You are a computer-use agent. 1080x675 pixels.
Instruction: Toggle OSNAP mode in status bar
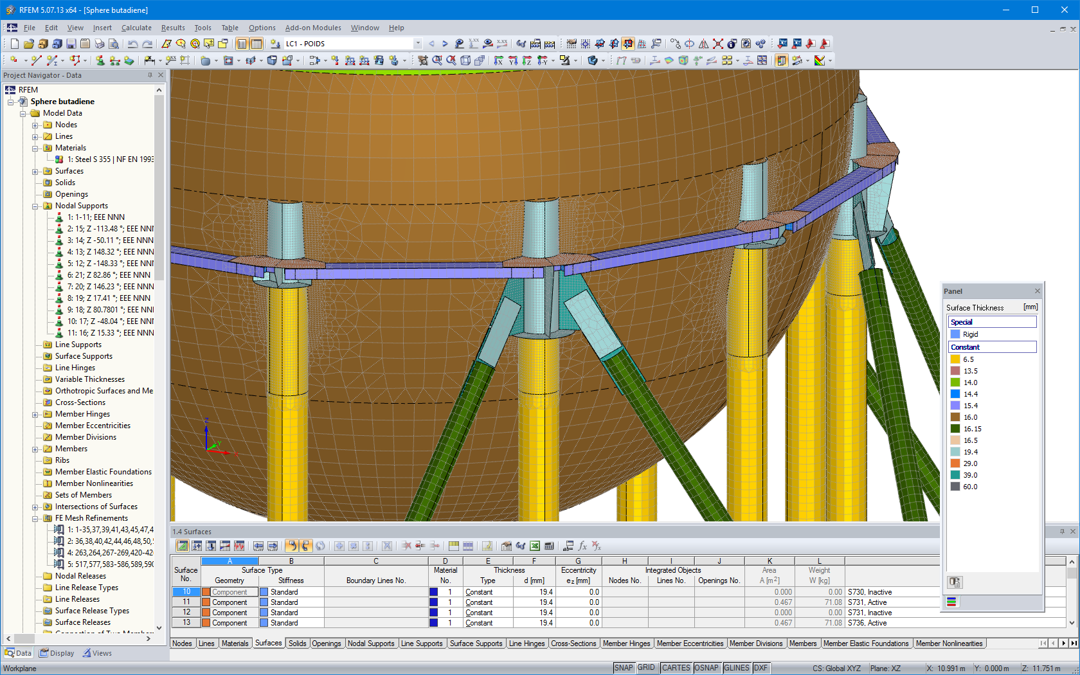(x=706, y=667)
